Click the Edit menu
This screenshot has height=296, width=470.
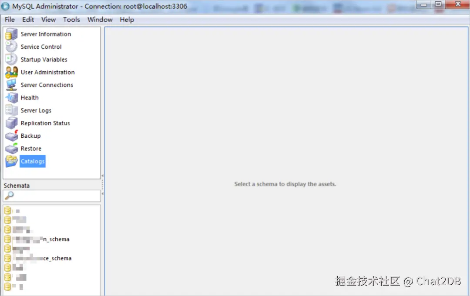coord(28,20)
